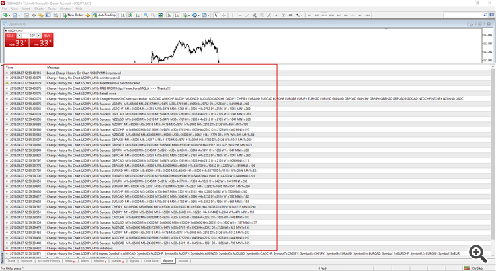Open the Help menu
The height and width of the screenshot is (271, 496).
pyautogui.click(x=79, y=9)
